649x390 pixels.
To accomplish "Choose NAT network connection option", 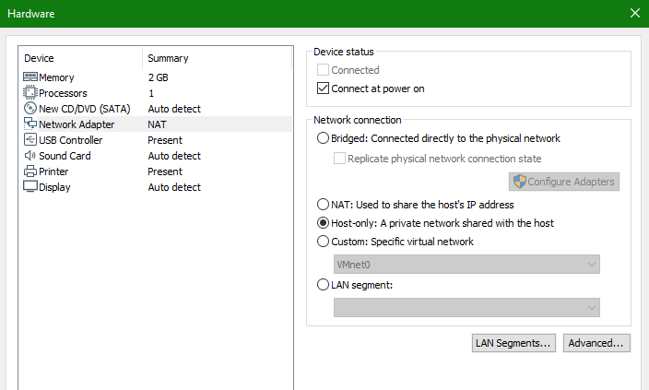I will point(323,204).
